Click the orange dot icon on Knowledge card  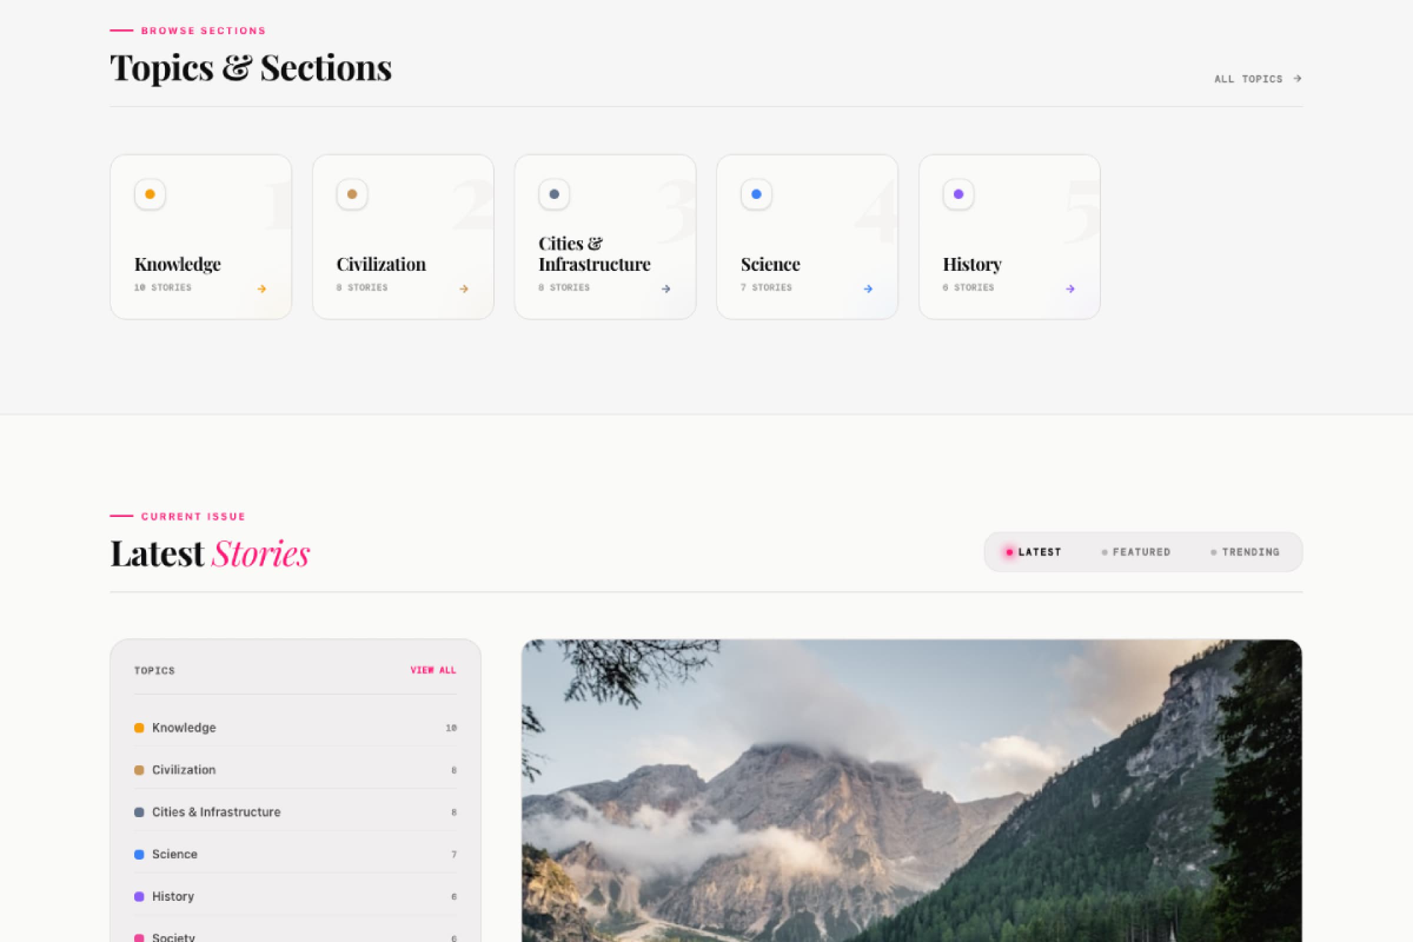[x=150, y=194]
